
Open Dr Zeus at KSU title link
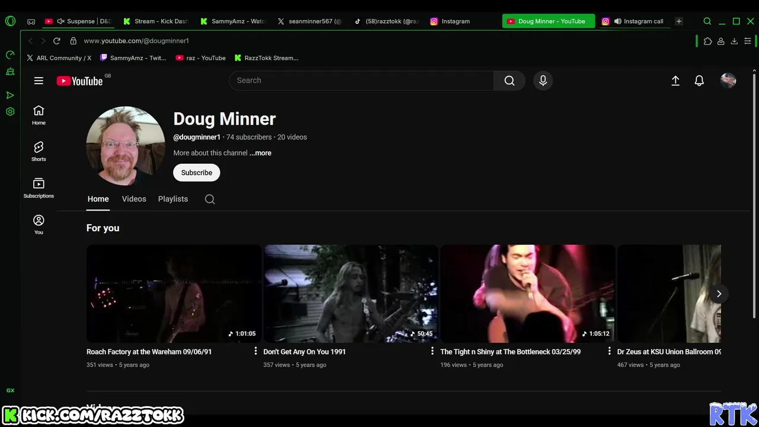[x=669, y=352]
